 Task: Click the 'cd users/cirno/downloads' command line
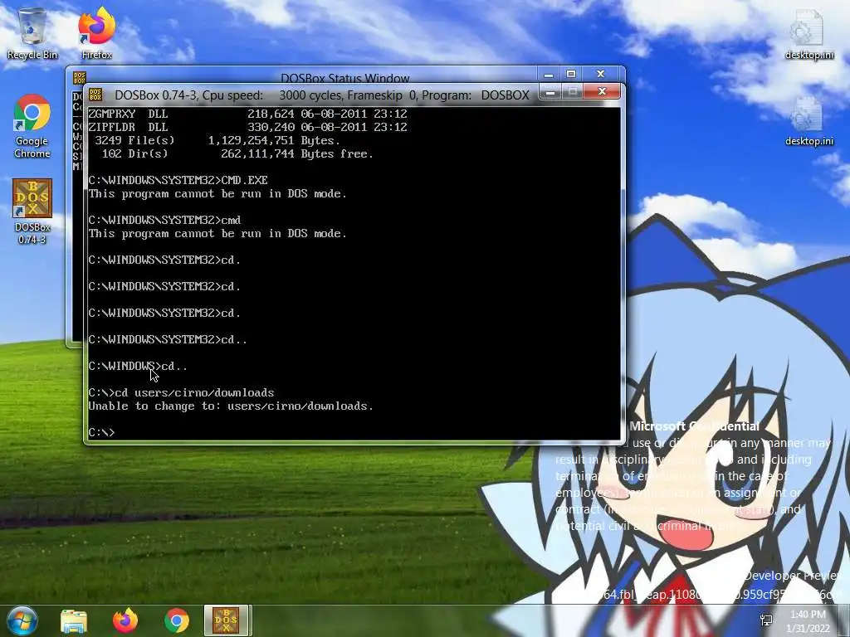(181, 392)
